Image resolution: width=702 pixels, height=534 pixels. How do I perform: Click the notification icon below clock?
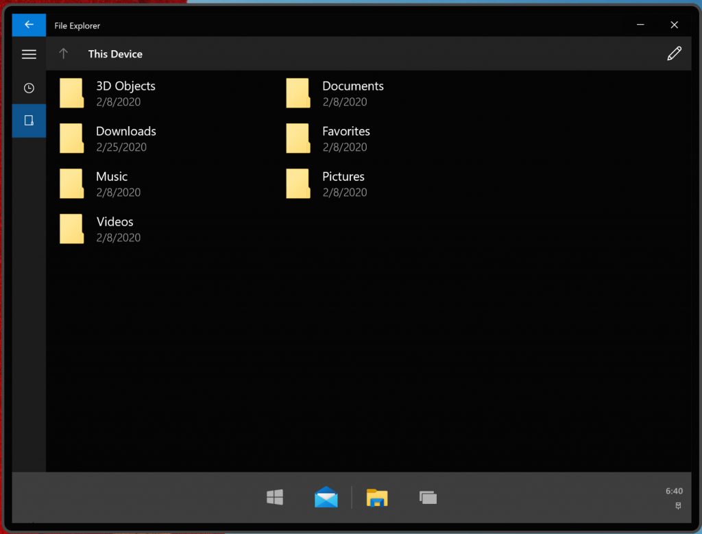pos(678,506)
